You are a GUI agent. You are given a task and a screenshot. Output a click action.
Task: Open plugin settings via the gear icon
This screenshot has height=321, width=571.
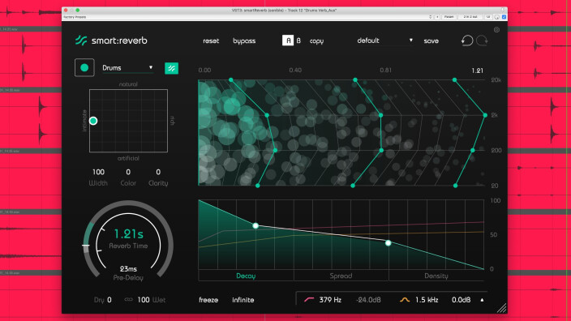(496, 30)
